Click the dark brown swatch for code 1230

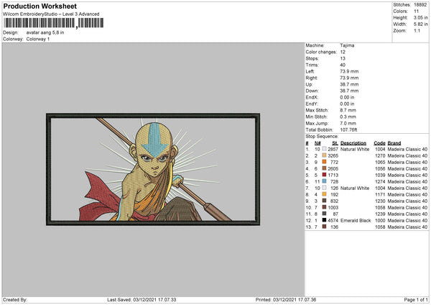(x=325, y=201)
